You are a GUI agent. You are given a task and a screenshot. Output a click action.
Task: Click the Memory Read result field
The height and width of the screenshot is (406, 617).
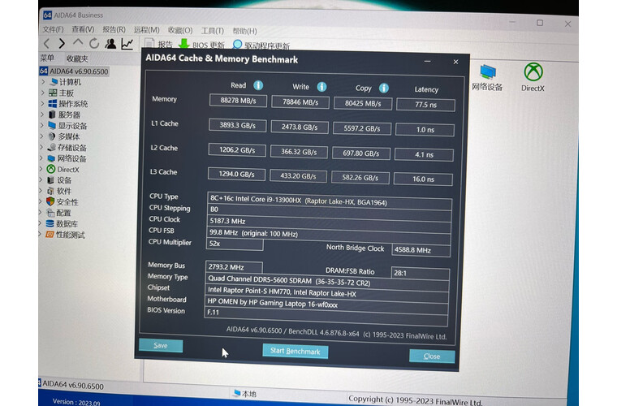(238, 101)
